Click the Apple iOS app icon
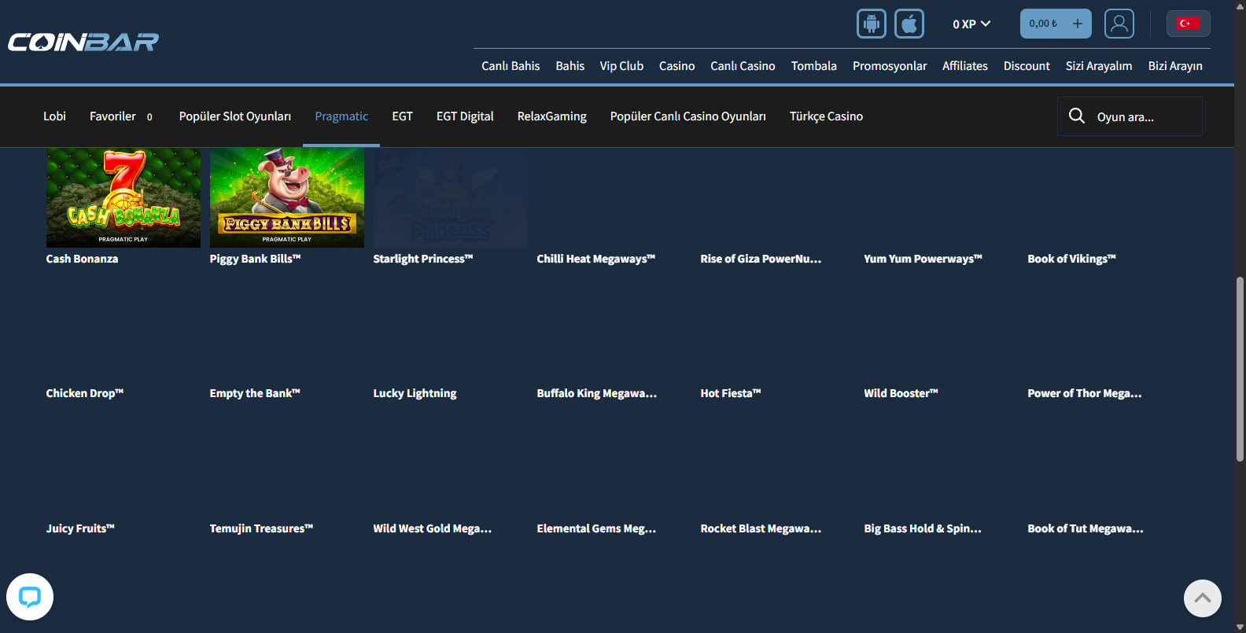This screenshot has width=1246, height=633. (909, 24)
